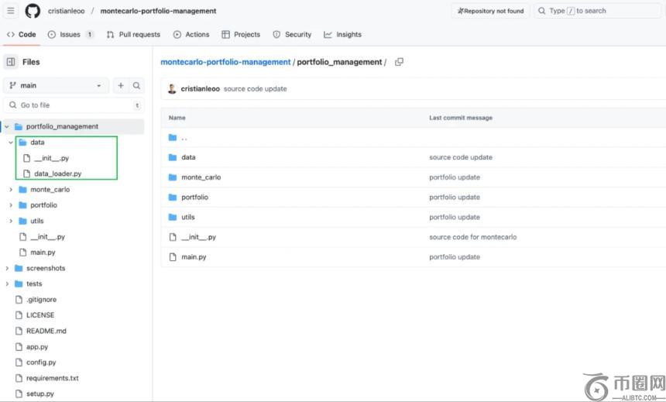Viewport: 666px width, 402px height.
Task: Click the monte_carlo folder icon in file table
Action: pyautogui.click(x=173, y=177)
